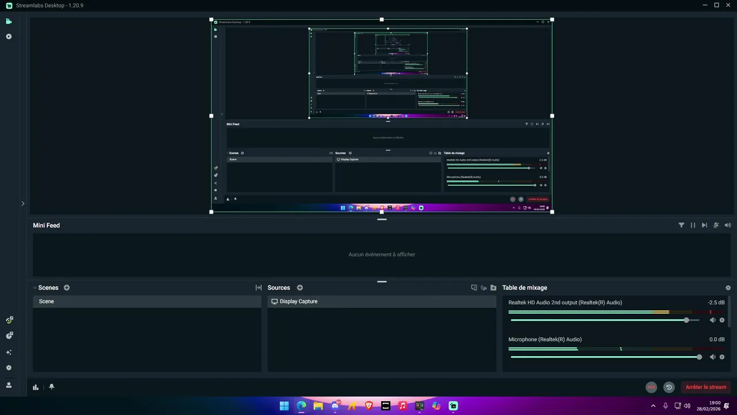Mute the Microphone (Realtek) source
737x415 pixels.
[x=712, y=357]
